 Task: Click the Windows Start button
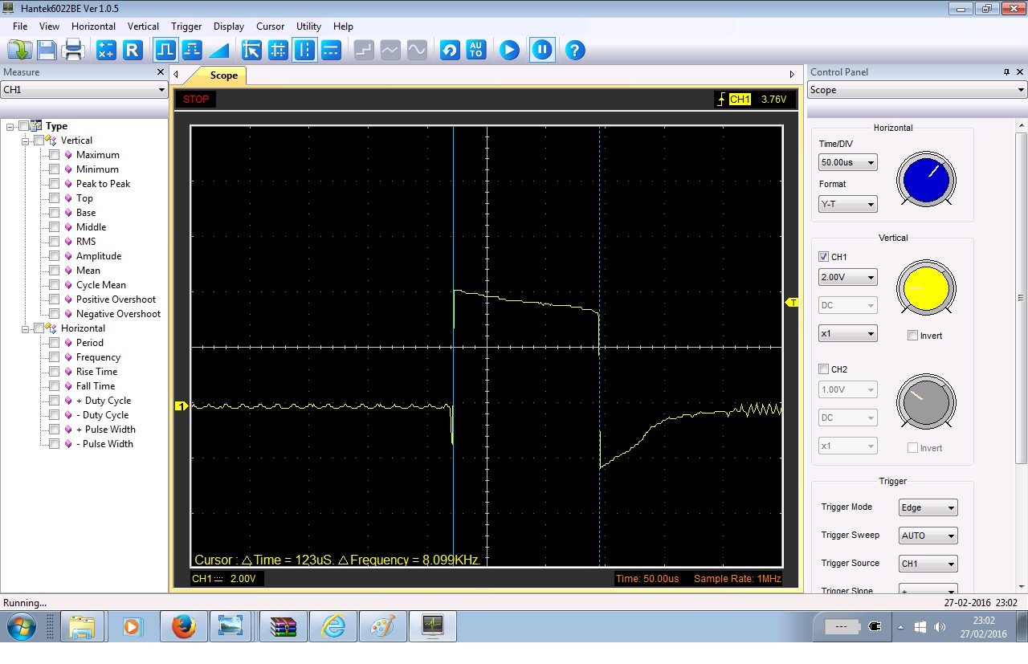coord(22,626)
